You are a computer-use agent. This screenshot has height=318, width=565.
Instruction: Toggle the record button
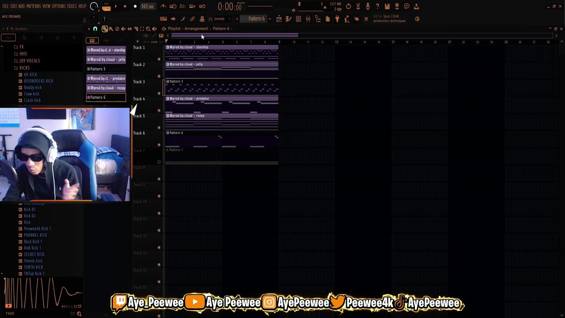pyautogui.click(x=135, y=7)
